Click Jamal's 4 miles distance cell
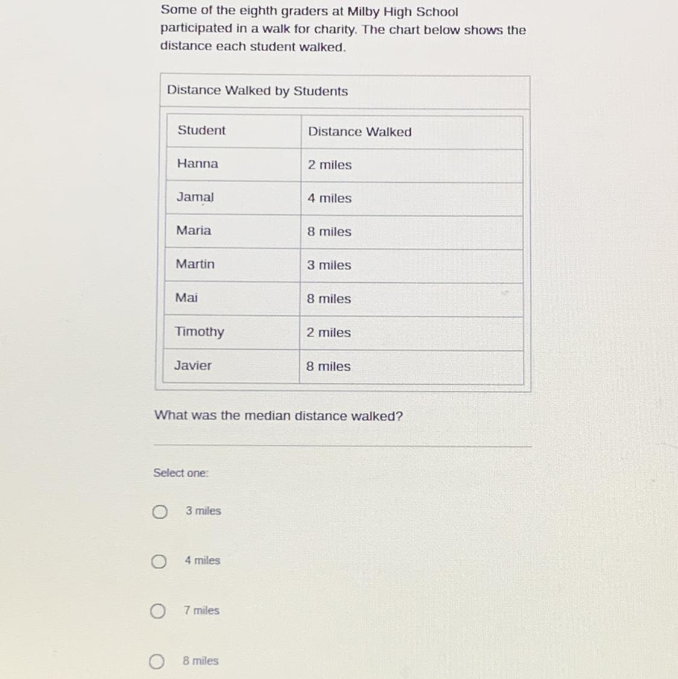 coord(411,199)
